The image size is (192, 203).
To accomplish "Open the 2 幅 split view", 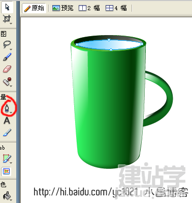I will pos(89,8).
